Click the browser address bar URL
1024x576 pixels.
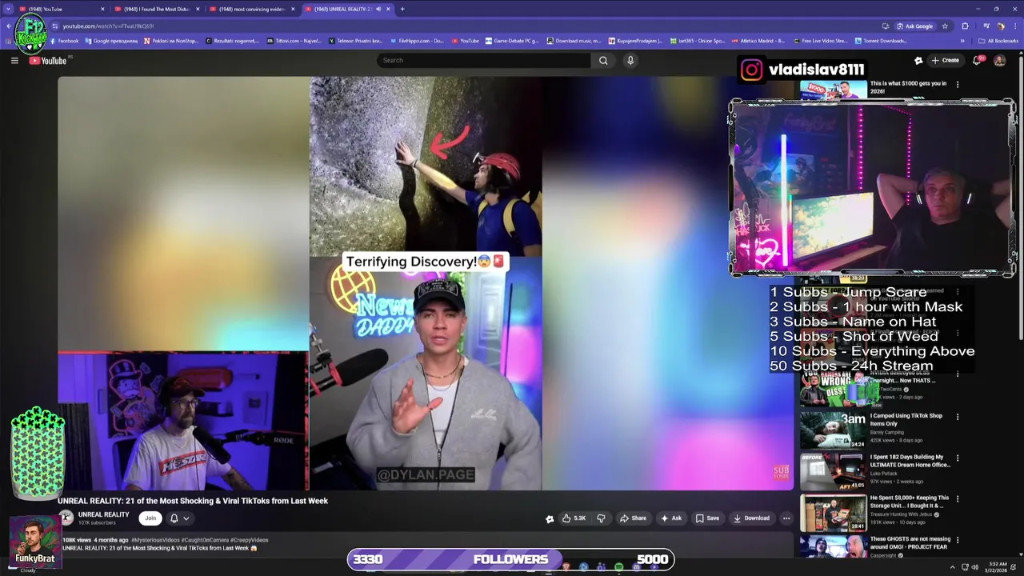pos(108,26)
